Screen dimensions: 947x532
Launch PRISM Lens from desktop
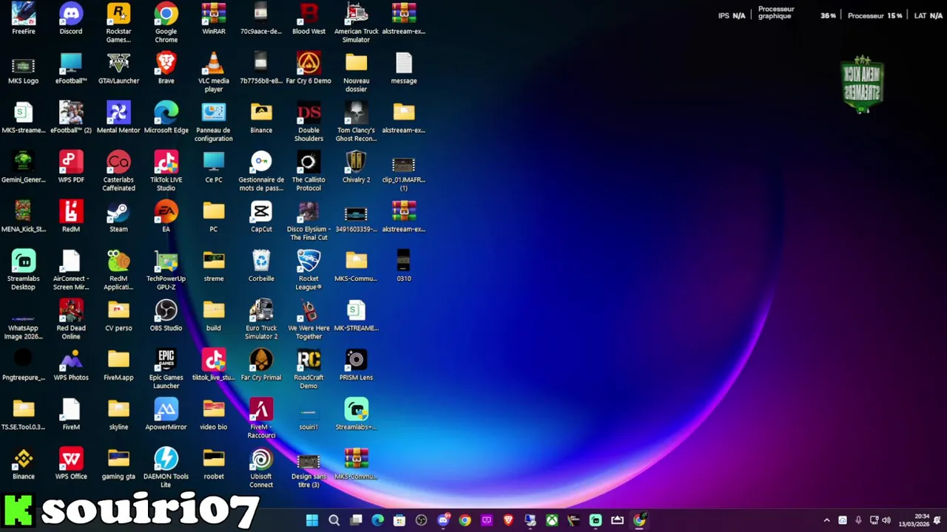pyautogui.click(x=356, y=365)
